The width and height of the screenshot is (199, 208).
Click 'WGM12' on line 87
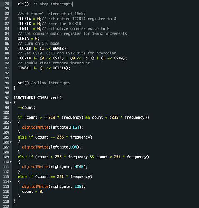pyautogui.click(x=58, y=48)
